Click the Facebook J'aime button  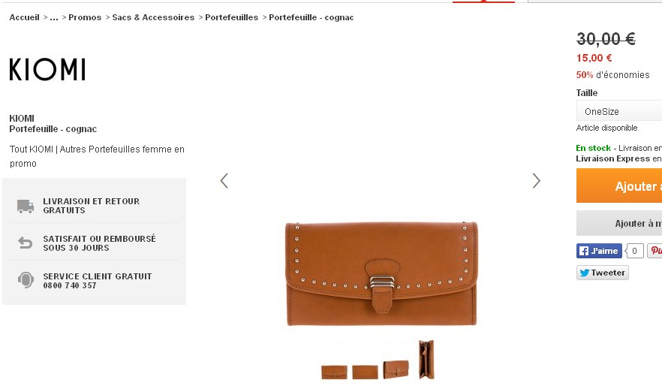[599, 251]
